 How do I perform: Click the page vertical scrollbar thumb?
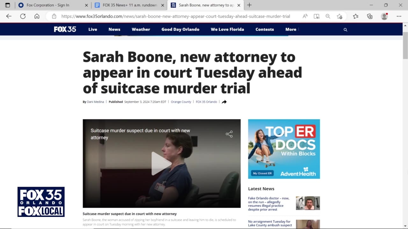pos(405,45)
